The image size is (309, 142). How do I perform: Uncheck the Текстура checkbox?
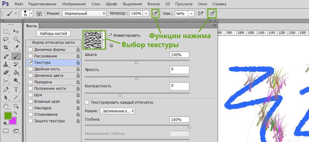[x=30, y=63]
